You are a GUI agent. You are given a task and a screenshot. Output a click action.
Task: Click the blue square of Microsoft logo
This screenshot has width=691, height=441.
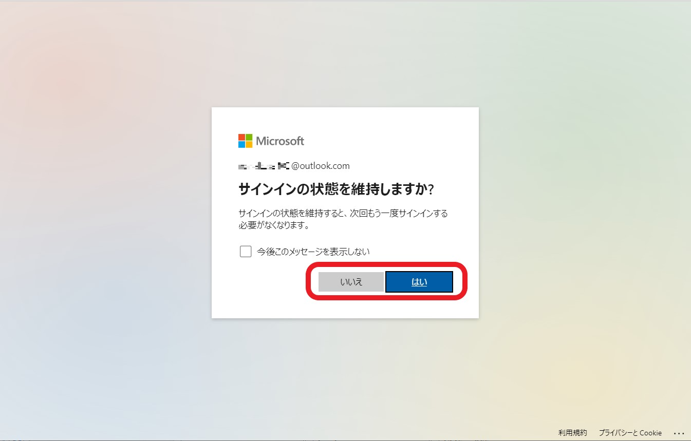241,144
